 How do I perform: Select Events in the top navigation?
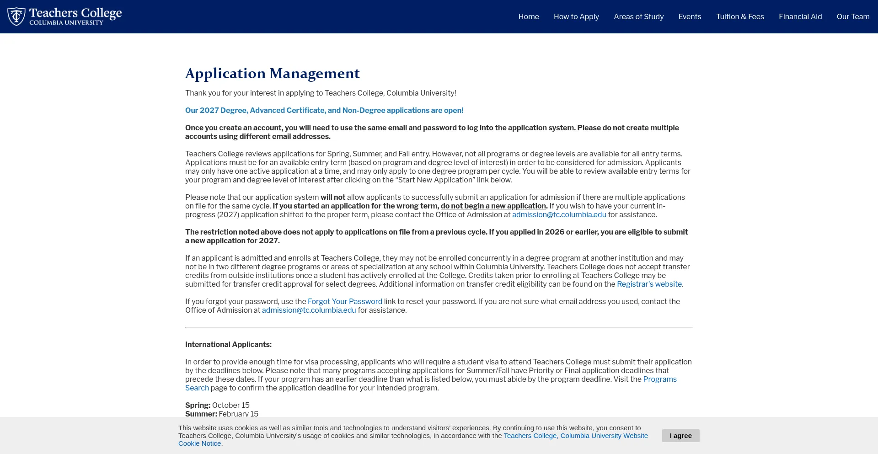[690, 16]
